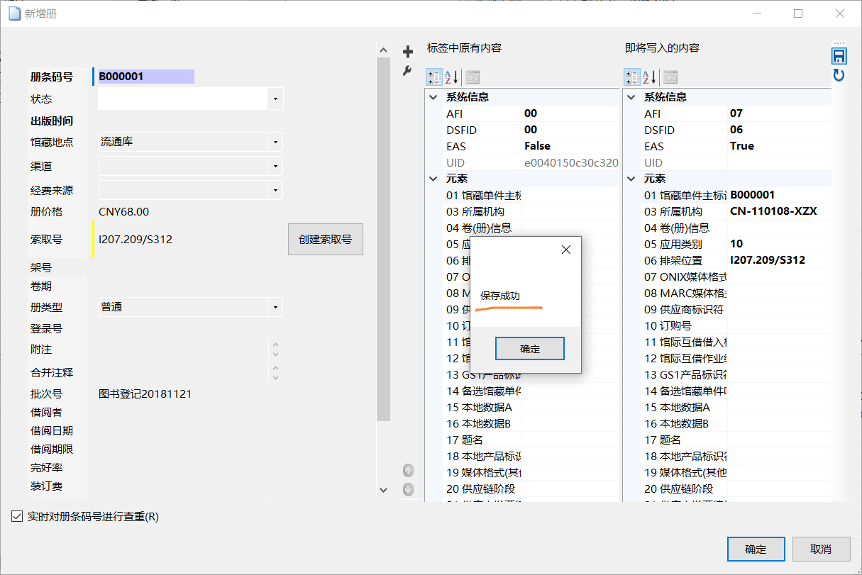Viewport: 862px width, 575px height.
Task: Collapse 系统信息 group in the original-content grid
Action: tap(434, 97)
